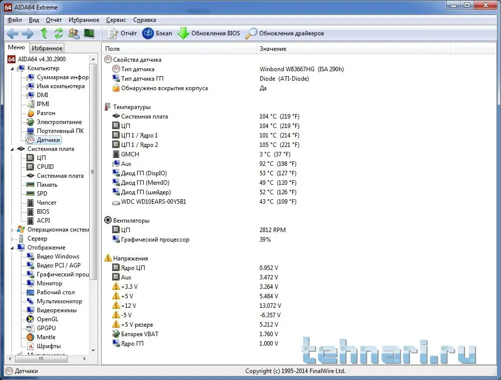
Task: Select the OpenGL tree item
Action: click(x=42, y=319)
